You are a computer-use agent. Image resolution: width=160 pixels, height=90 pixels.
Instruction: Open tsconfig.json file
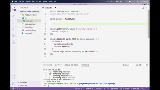point(29,30)
